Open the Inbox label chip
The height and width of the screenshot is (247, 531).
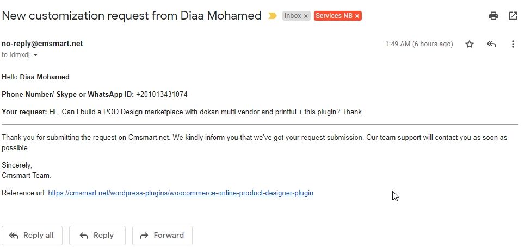point(293,16)
